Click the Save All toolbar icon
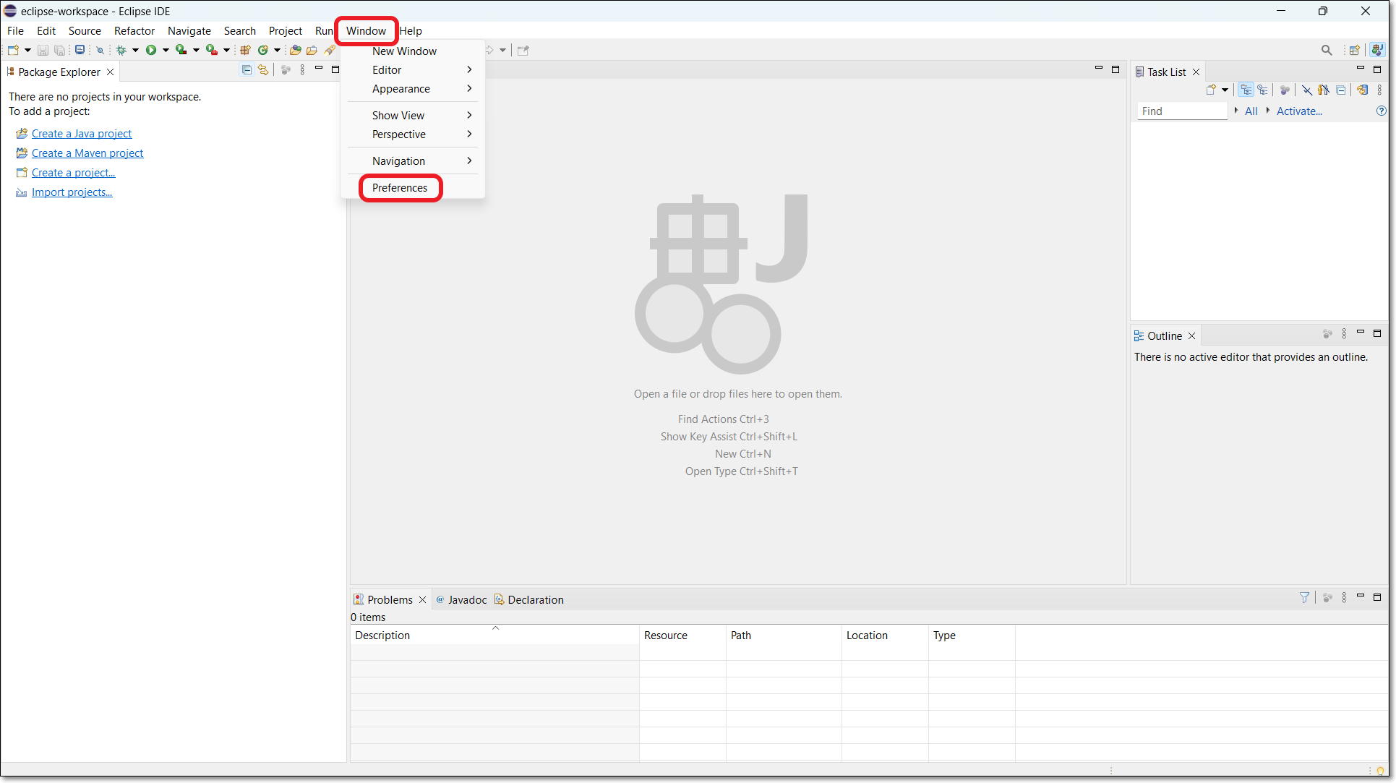 pos(59,50)
